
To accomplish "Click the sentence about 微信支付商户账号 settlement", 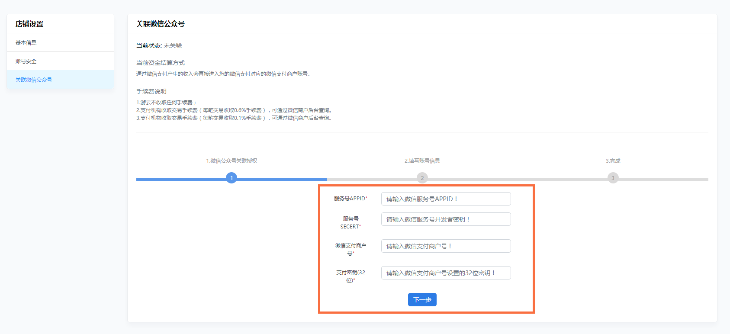I will (x=224, y=74).
